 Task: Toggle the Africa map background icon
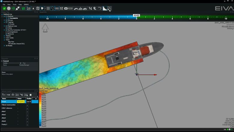tap(52, 8)
